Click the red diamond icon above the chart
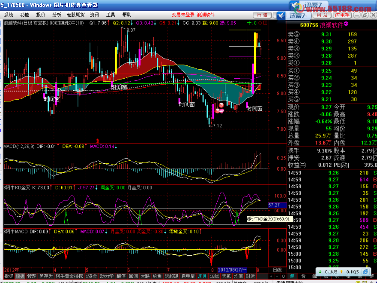This screenshot has height=283, width=377. pyautogui.click(x=260, y=23)
